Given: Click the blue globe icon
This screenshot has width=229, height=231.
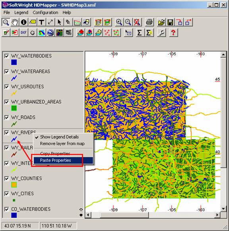Looking at the screenshot, I should [50, 33].
